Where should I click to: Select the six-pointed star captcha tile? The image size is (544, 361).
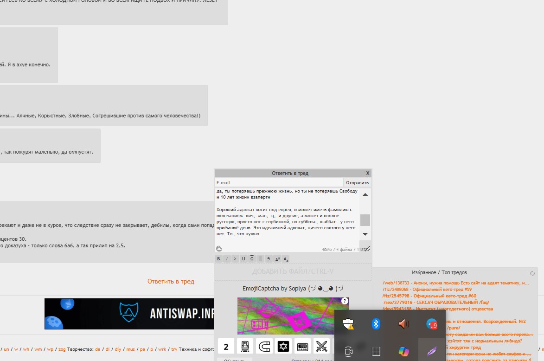283,347
